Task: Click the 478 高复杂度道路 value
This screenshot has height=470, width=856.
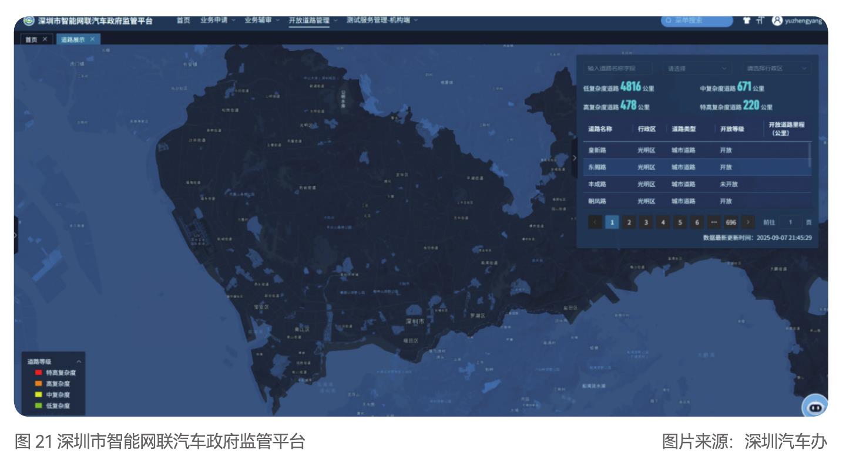Action: (x=628, y=106)
